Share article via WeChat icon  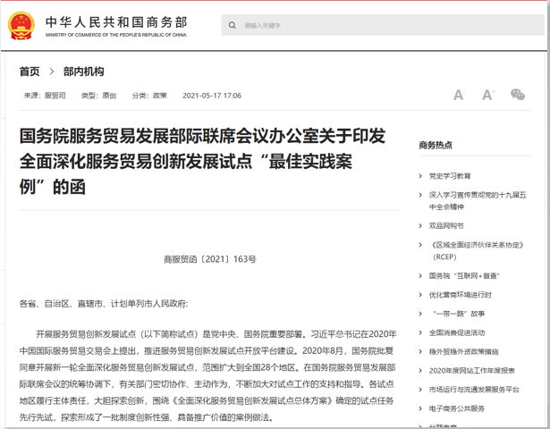[518, 94]
